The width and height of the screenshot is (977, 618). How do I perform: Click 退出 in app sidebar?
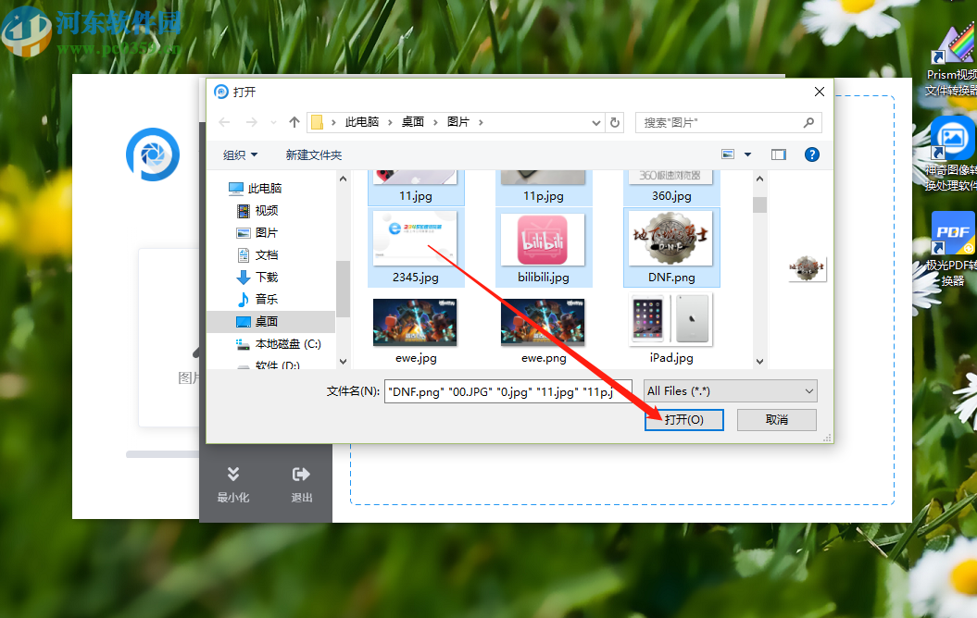click(302, 484)
